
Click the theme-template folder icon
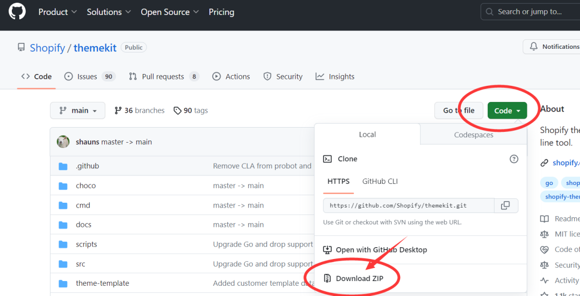[x=63, y=284]
